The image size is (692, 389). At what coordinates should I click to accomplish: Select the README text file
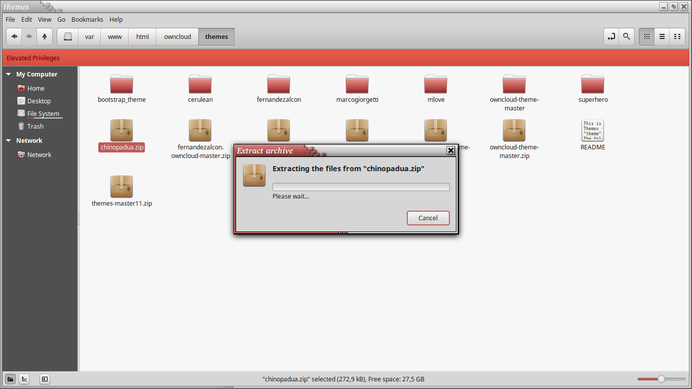[x=593, y=136]
